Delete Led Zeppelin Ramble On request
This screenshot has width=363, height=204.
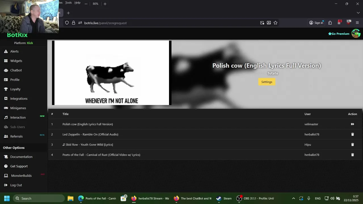353,134
